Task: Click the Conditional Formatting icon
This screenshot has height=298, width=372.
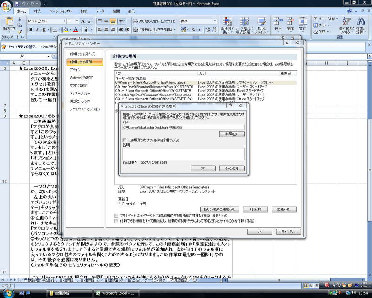Action: (227, 21)
